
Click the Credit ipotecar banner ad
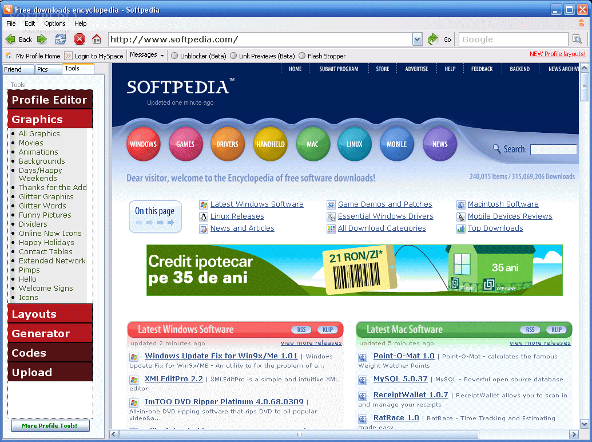(x=355, y=270)
